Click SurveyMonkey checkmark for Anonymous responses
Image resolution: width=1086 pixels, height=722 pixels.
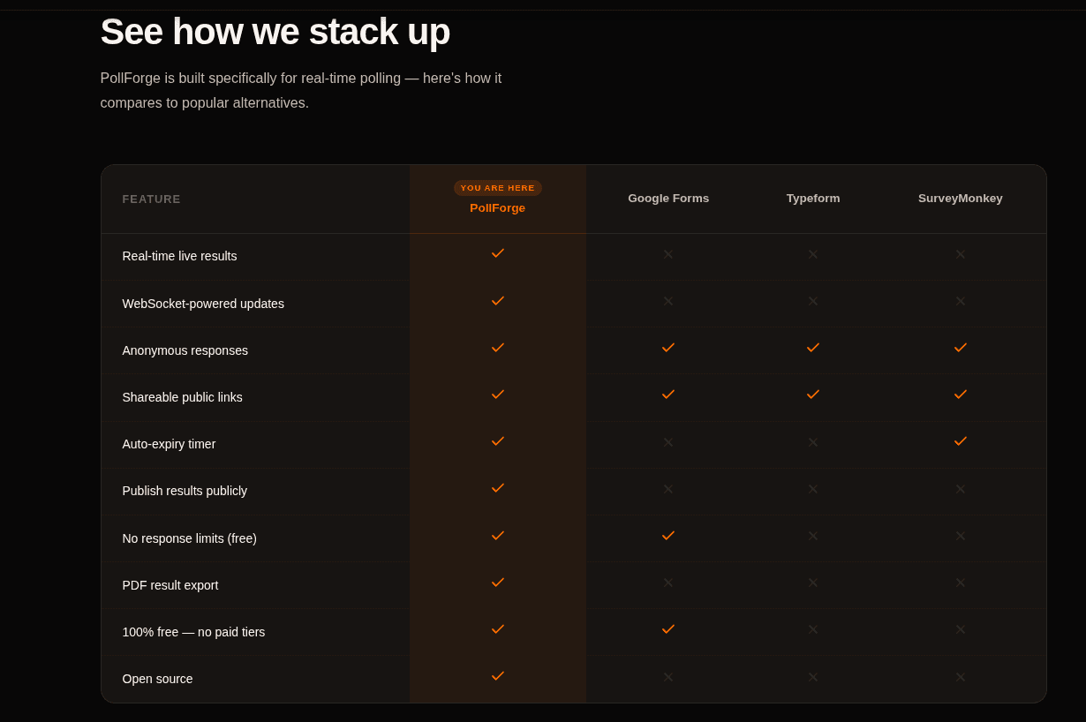[x=961, y=347]
